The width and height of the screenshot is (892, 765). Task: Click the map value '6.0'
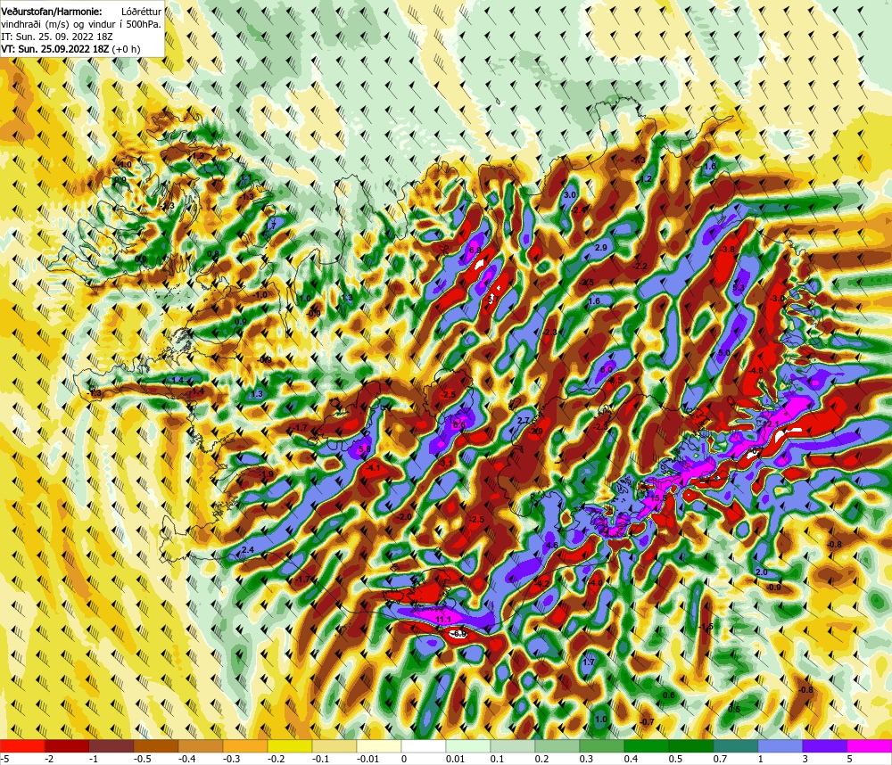(607, 369)
